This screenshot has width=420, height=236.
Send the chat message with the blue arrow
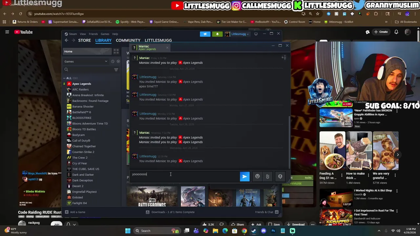pos(244,176)
